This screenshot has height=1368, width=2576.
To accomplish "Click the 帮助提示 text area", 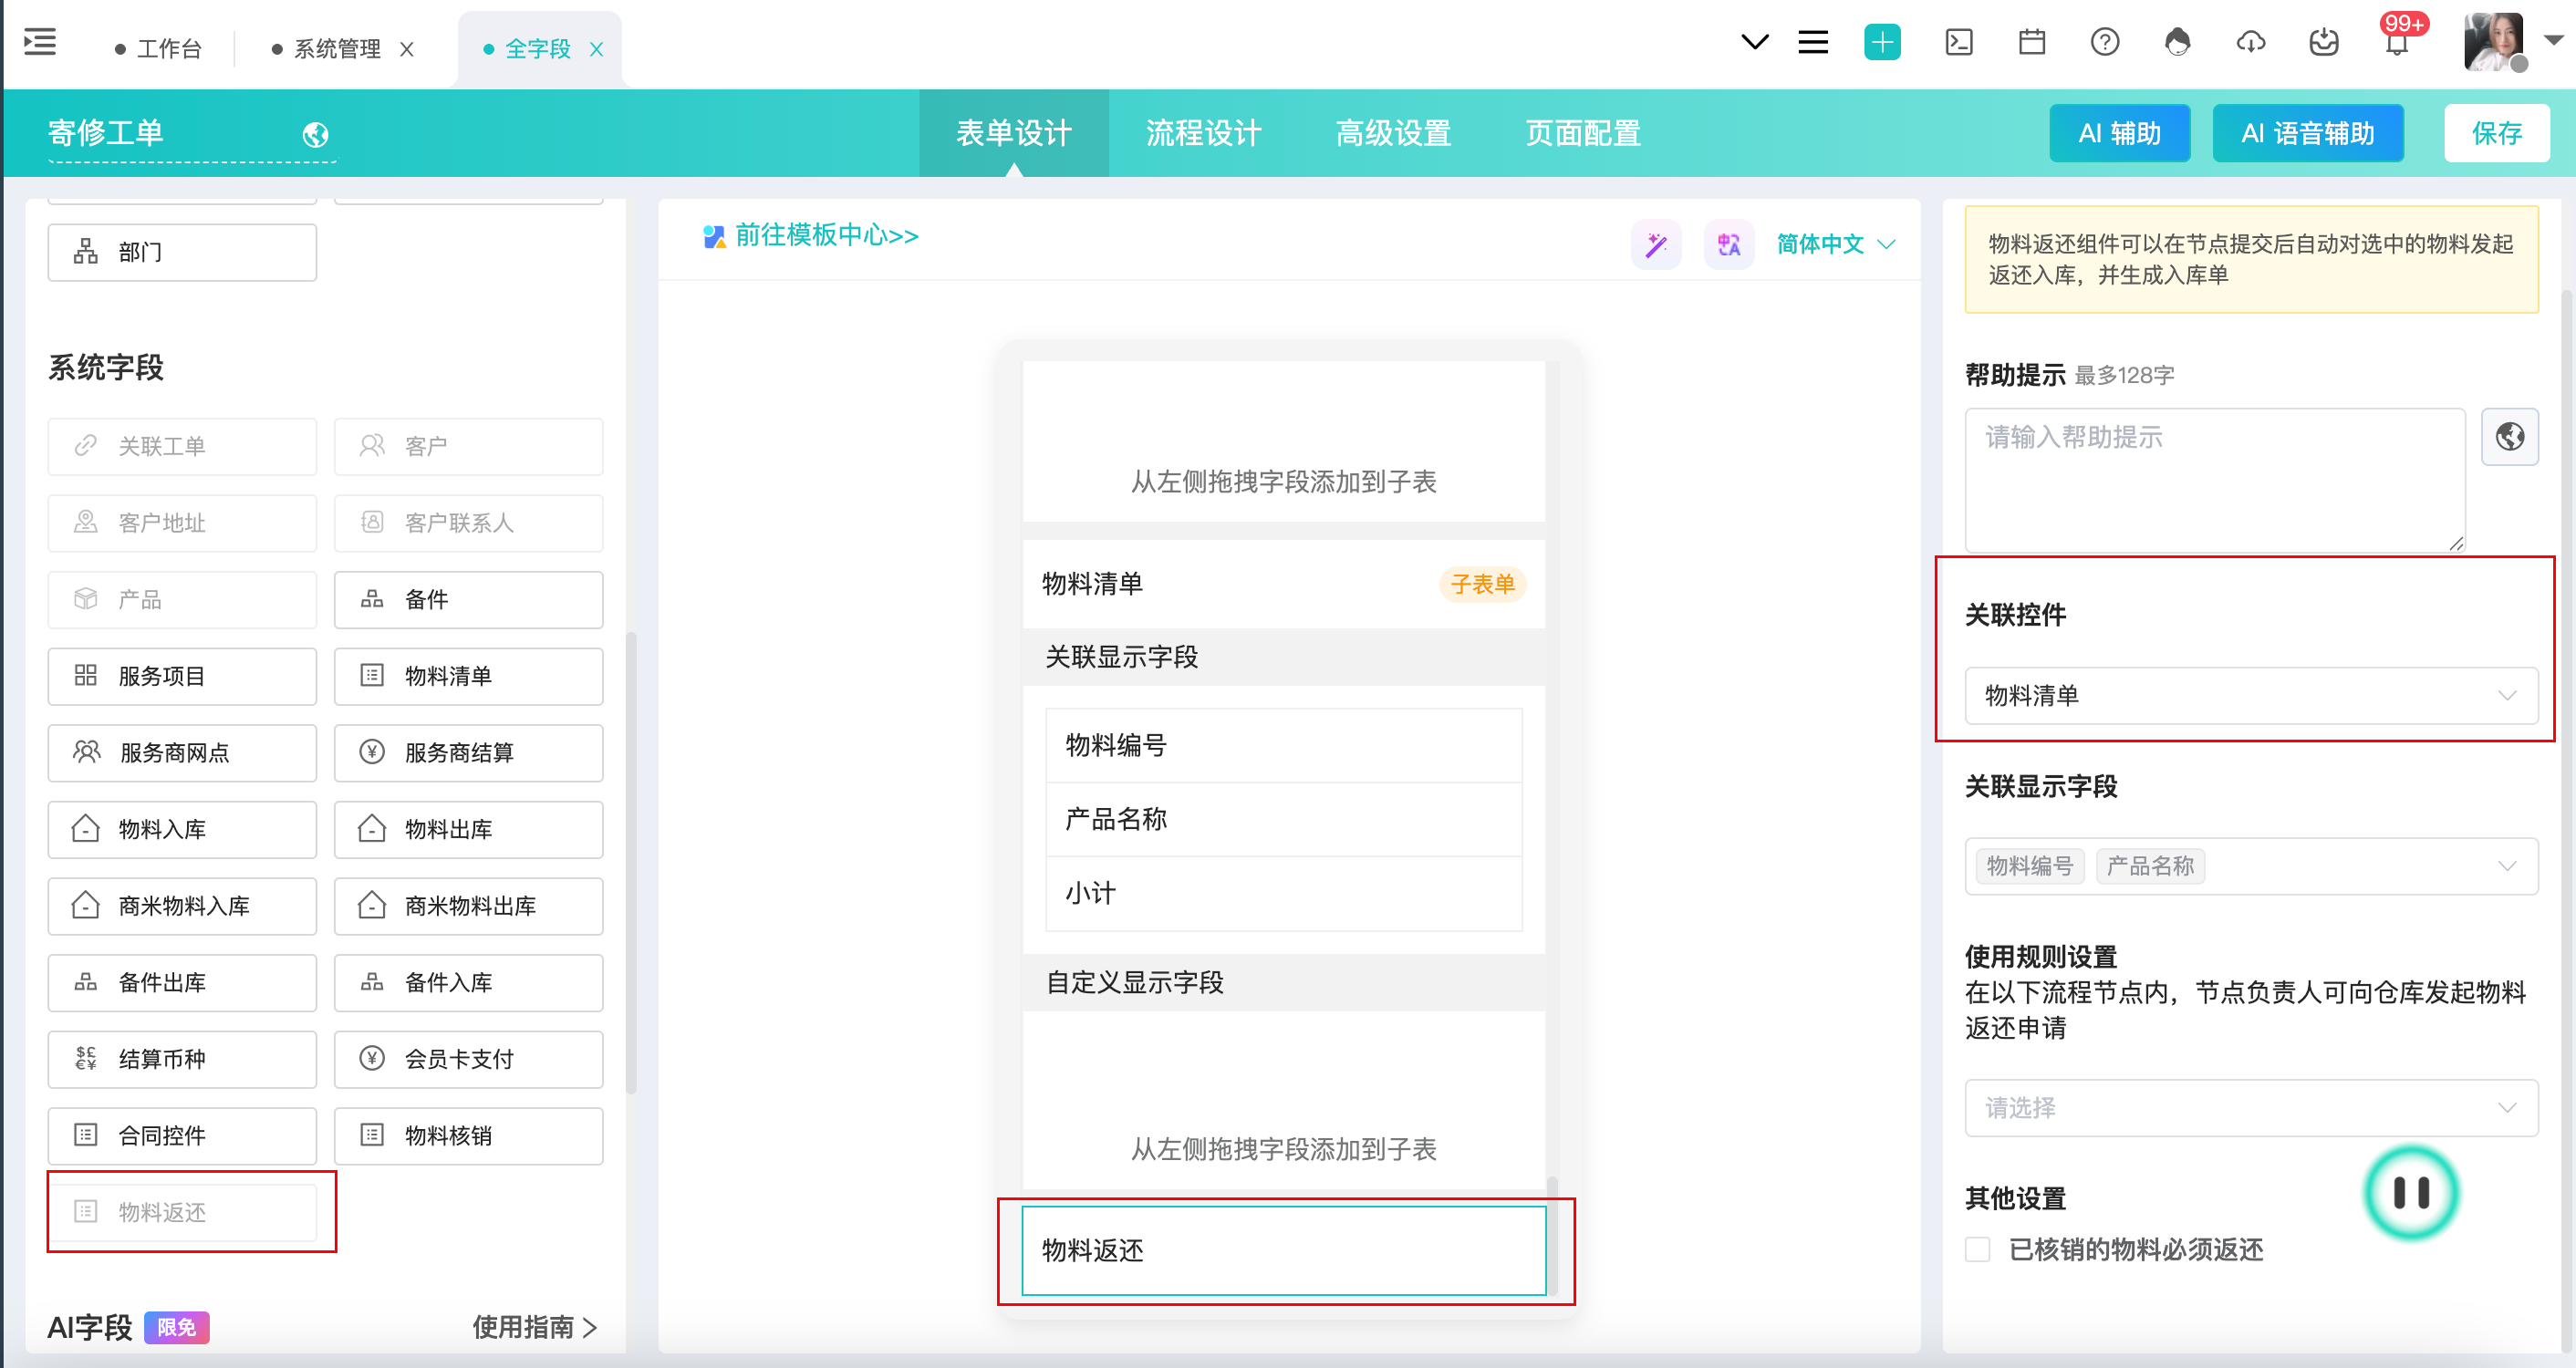I will coord(2215,480).
